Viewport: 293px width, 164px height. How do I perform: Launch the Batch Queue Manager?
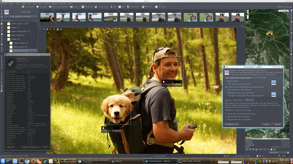(x=59, y=7)
